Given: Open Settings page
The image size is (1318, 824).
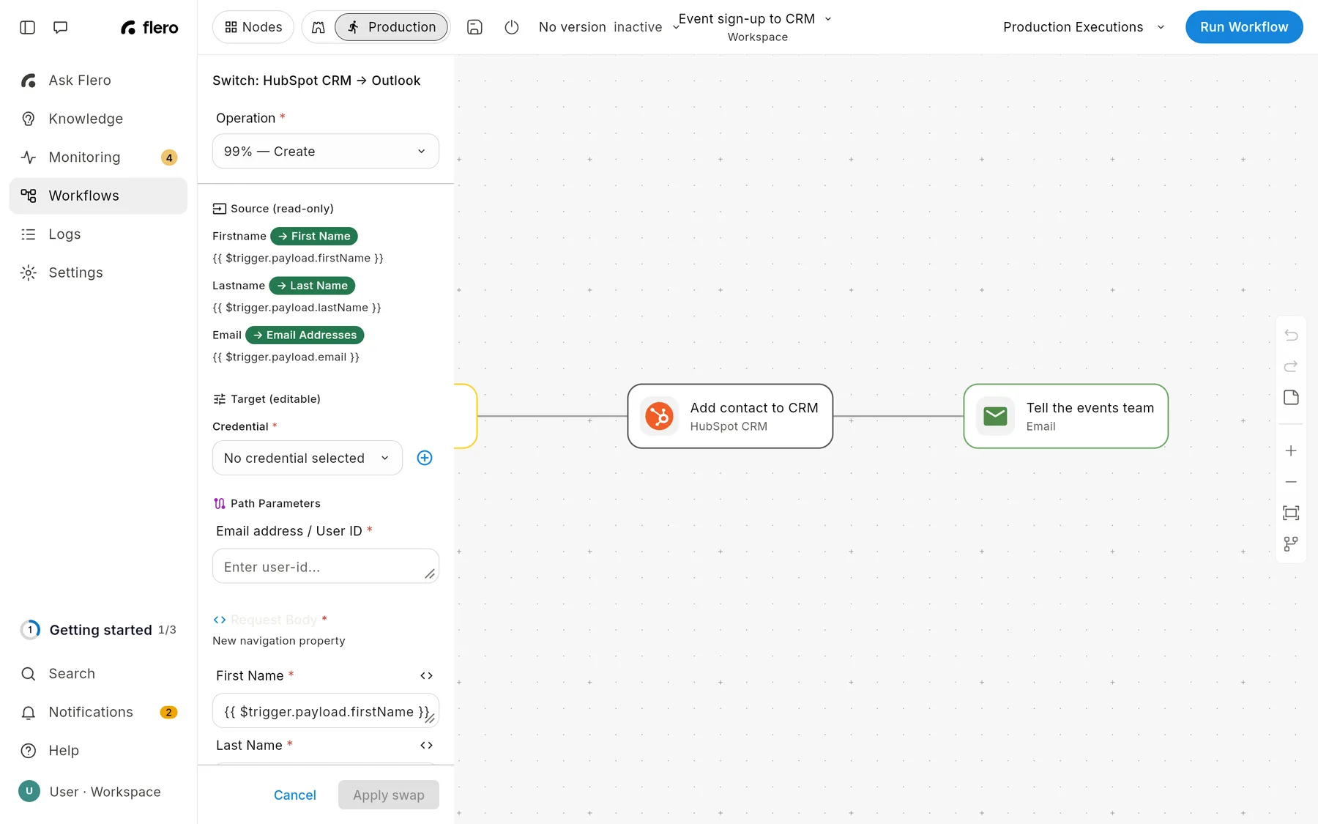Looking at the screenshot, I should tap(98, 272).
